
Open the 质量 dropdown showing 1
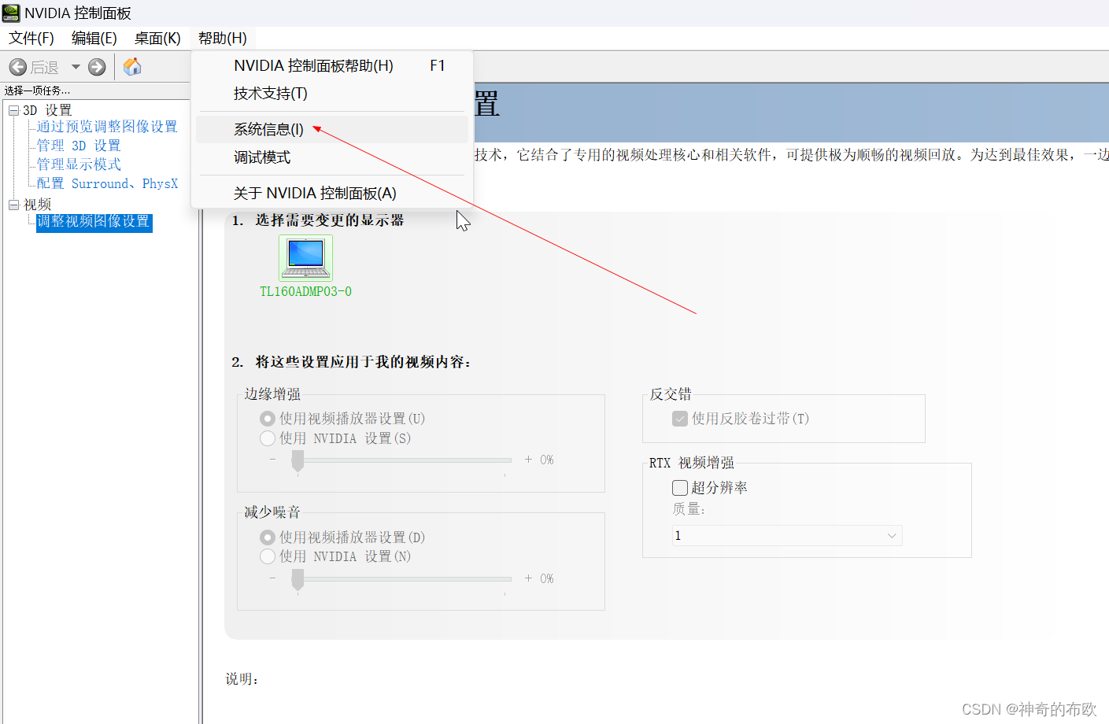tap(786, 536)
